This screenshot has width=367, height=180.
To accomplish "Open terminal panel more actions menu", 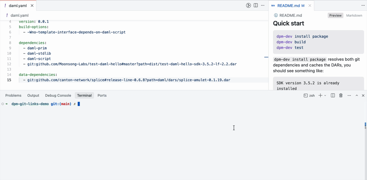I will (349, 95).
